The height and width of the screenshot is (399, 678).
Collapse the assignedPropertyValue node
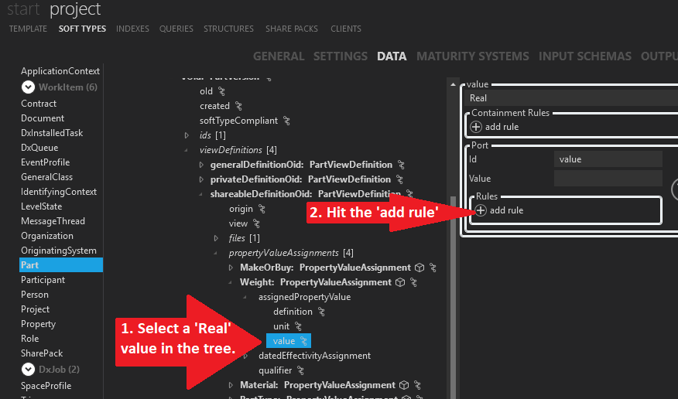[245, 297]
